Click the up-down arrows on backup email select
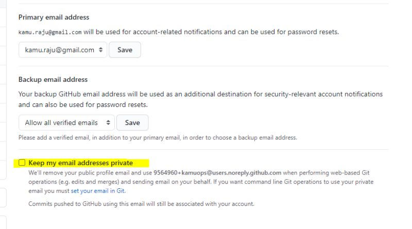 (108, 122)
